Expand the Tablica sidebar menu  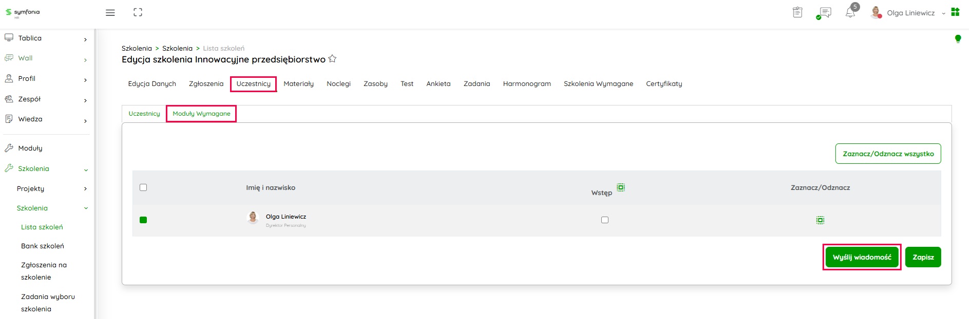tap(46, 38)
